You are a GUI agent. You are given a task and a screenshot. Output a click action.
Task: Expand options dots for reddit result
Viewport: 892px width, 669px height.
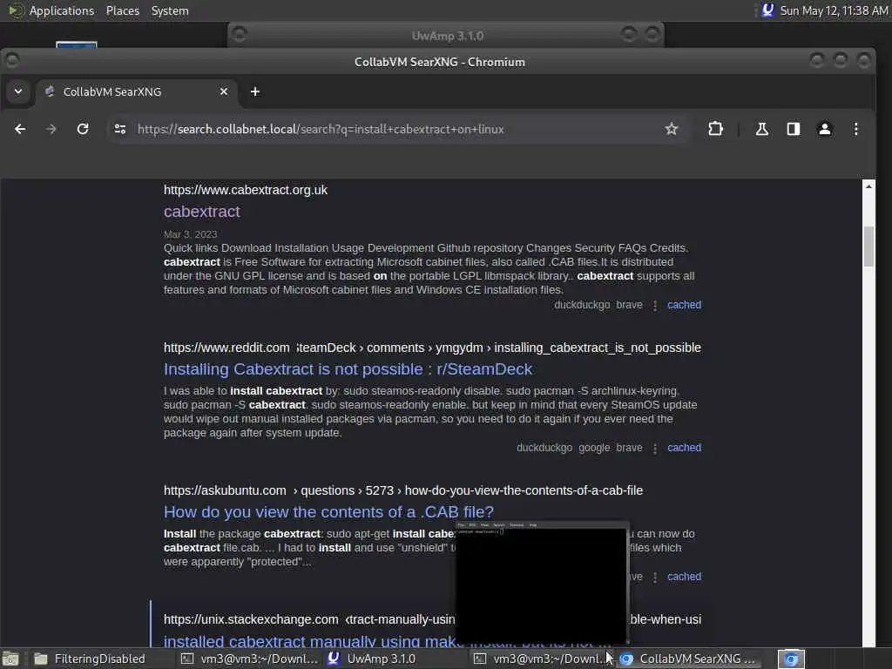click(655, 449)
